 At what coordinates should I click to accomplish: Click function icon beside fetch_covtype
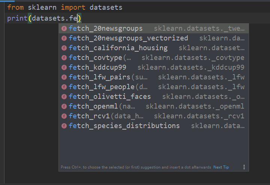64,58
